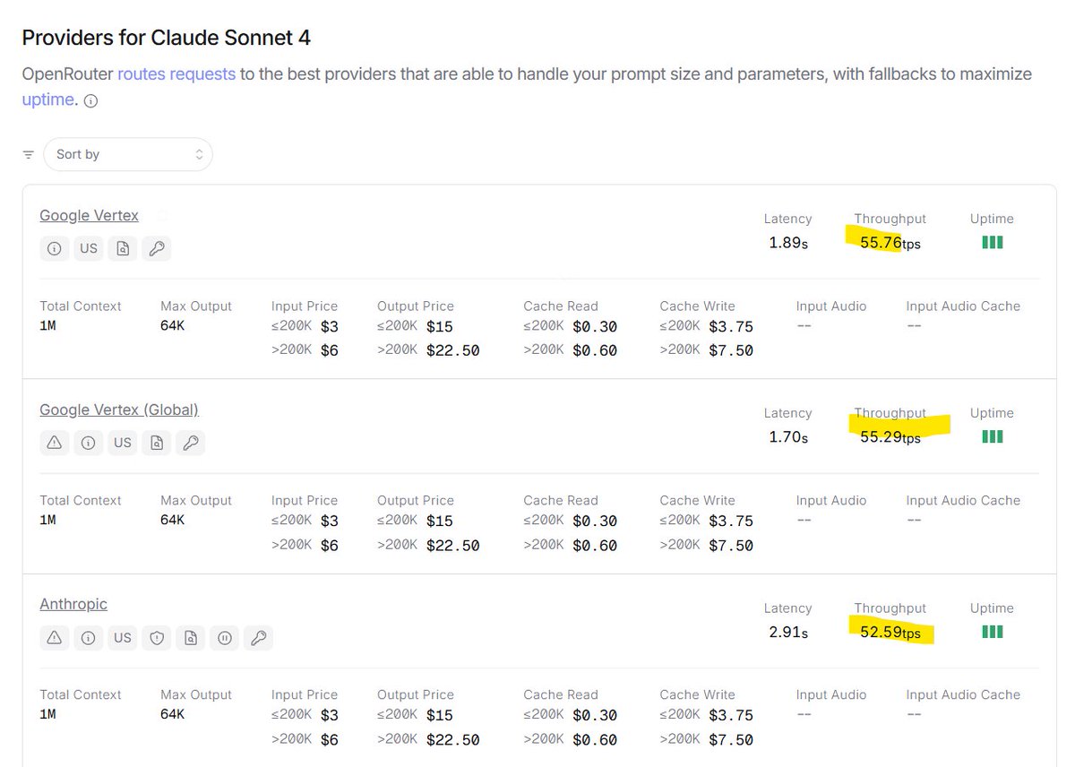Click the pause circle icon under Anthropic
This screenshot has height=767, width=1075.
[x=225, y=638]
